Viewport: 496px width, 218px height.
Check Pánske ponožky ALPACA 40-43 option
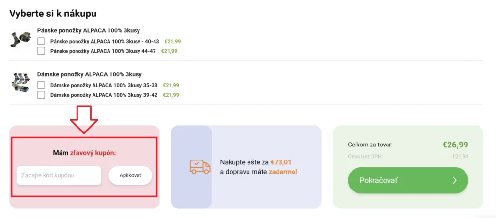pyautogui.click(x=41, y=42)
